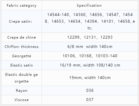Click the 16/19 mm, width 108/140 cm cell
139x106 pixels.
pyautogui.click(x=90, y=65)
